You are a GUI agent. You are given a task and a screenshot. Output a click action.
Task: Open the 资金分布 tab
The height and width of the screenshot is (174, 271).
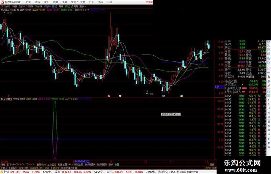[x=24, y=168]
